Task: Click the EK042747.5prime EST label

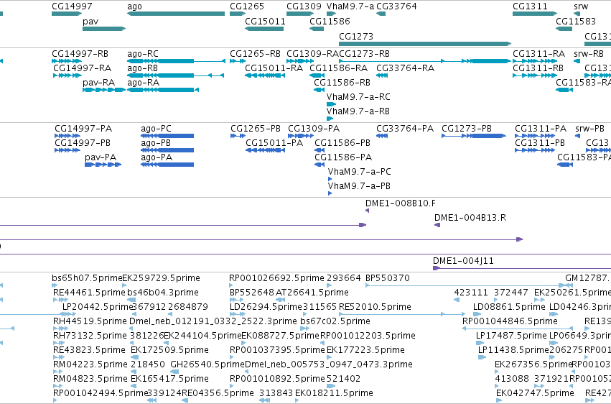Action: tap(535, 392)
